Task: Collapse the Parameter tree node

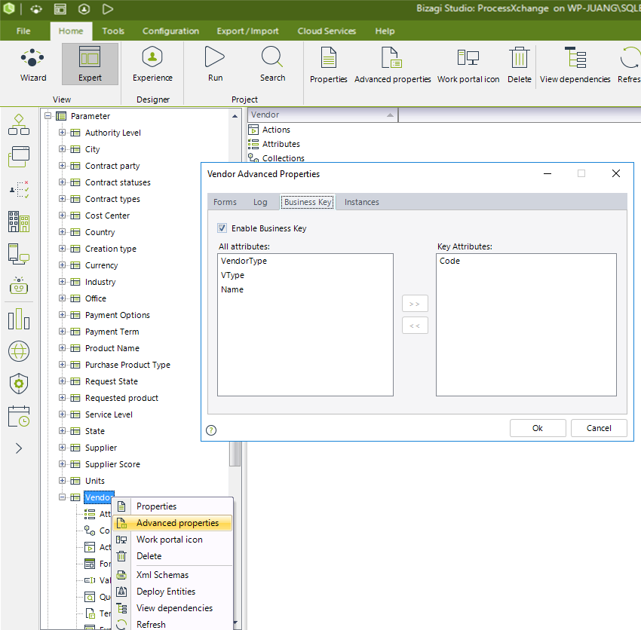Action: [48, 116]
